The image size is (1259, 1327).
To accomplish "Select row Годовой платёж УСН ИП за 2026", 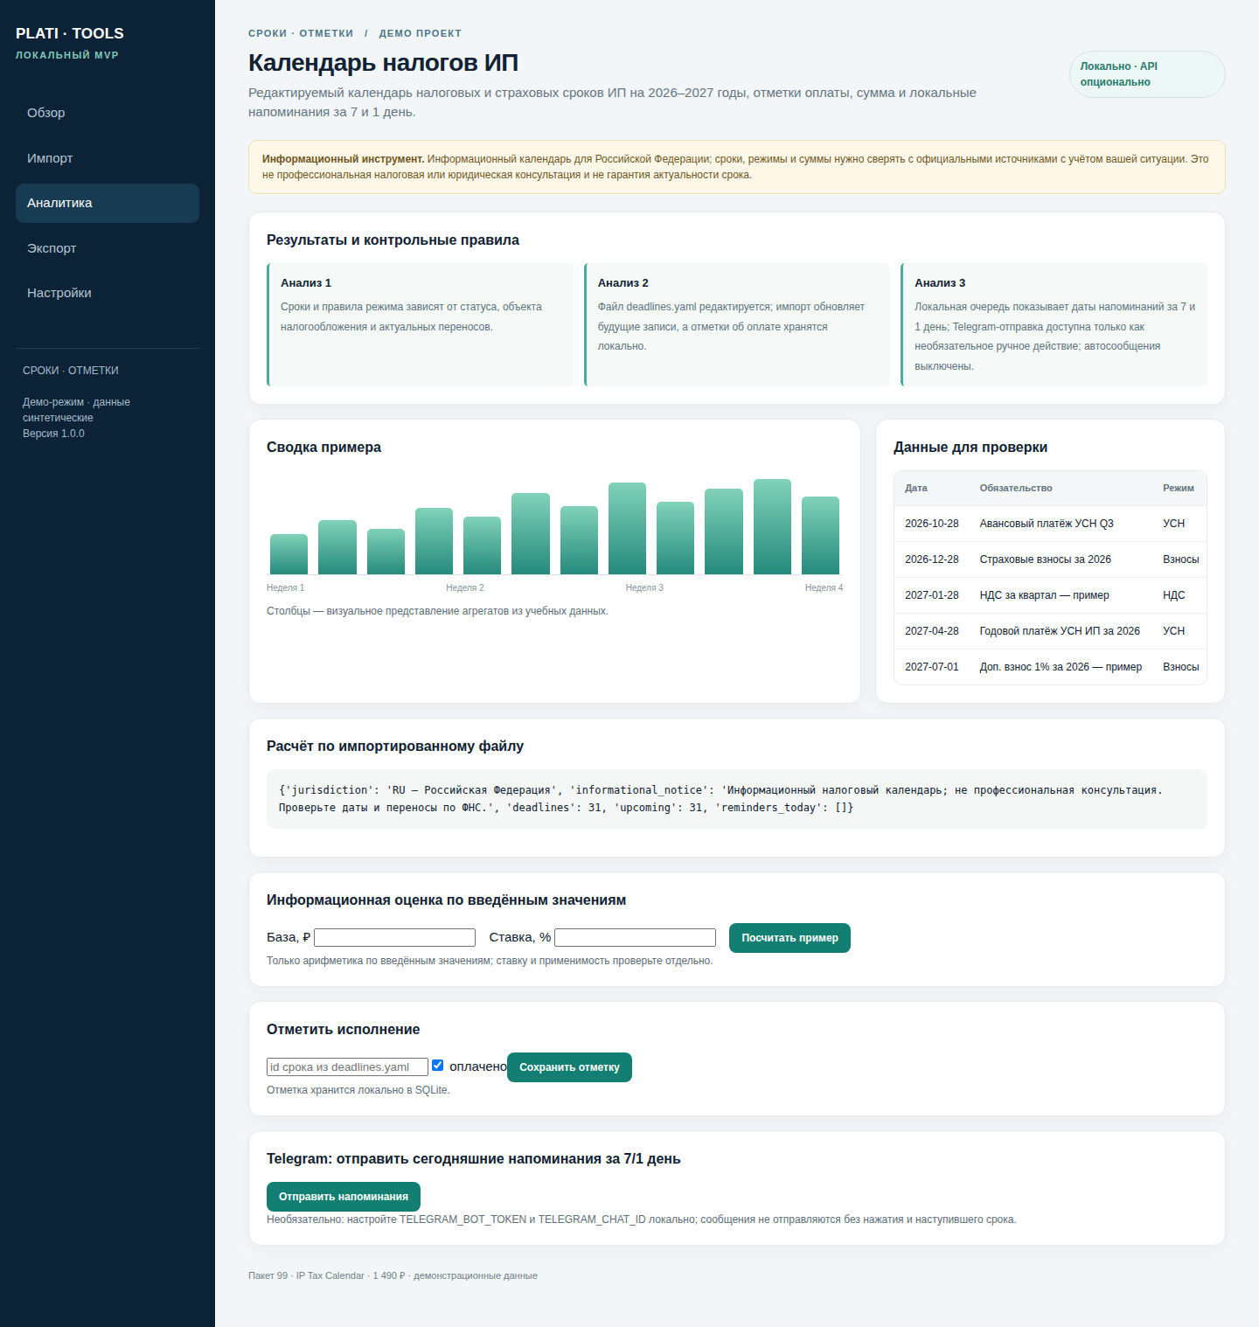I will pos(1050,631).
